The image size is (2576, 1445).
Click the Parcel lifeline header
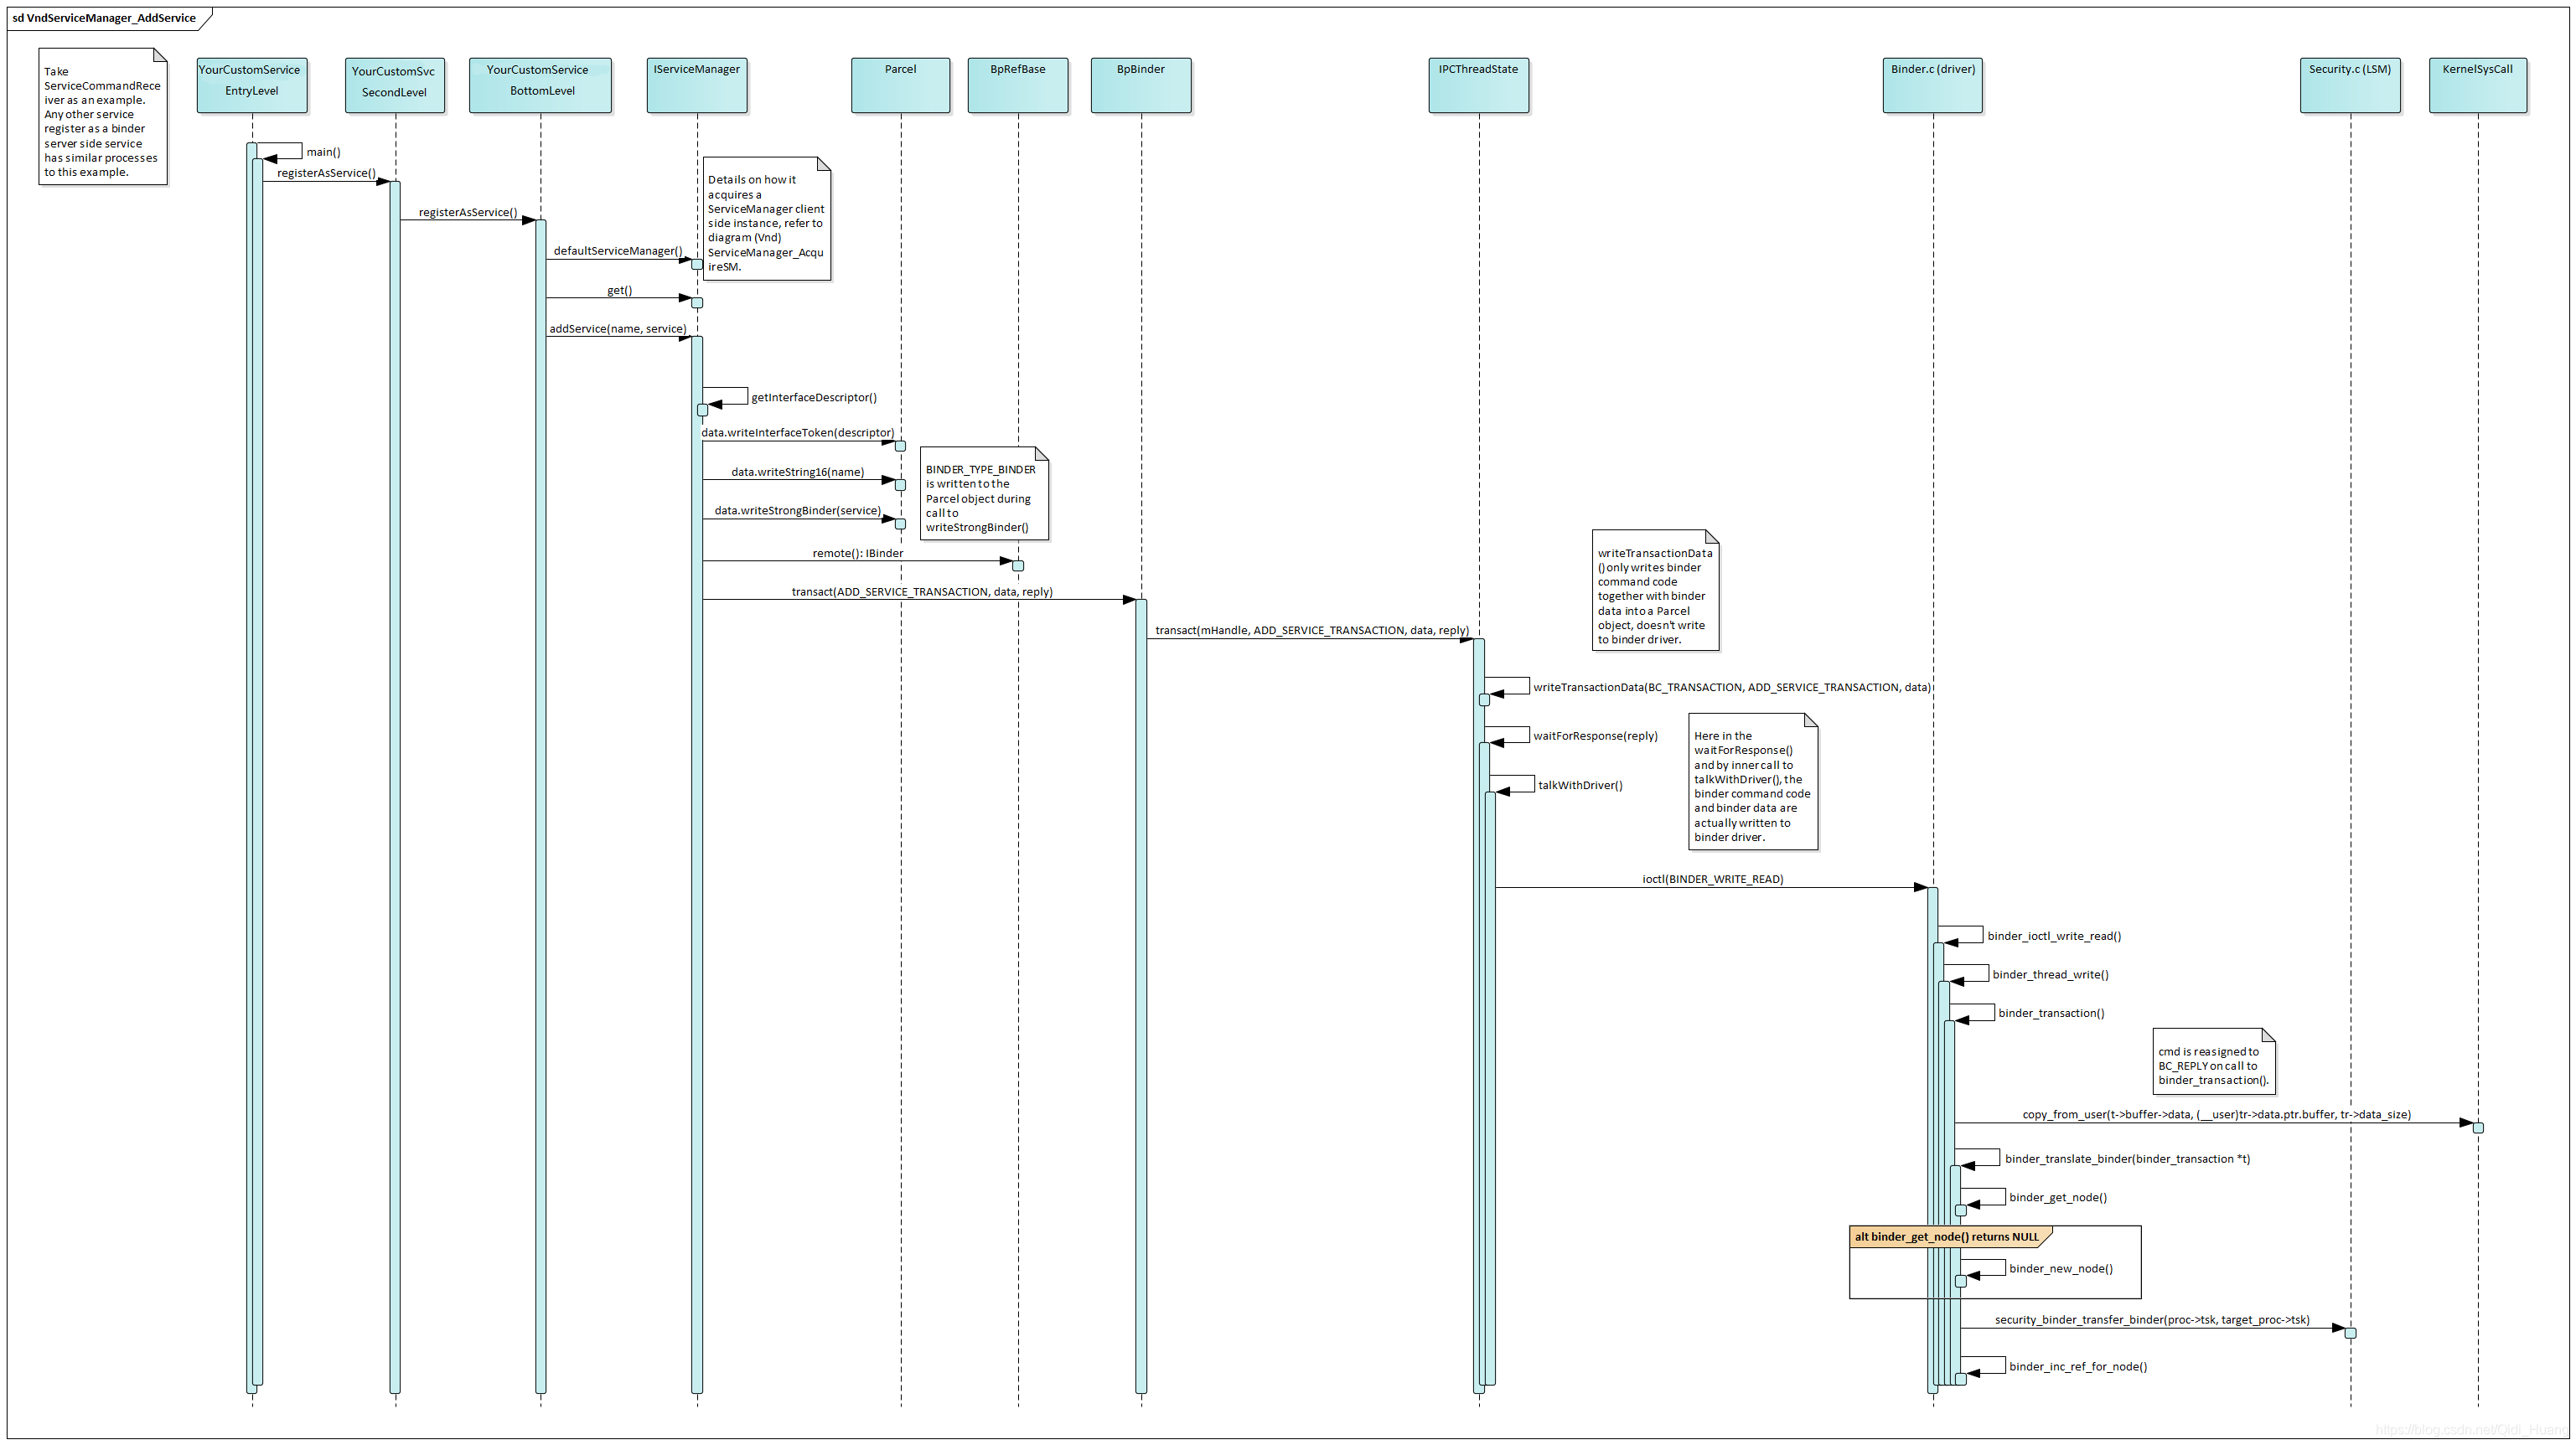click(900, 85)
